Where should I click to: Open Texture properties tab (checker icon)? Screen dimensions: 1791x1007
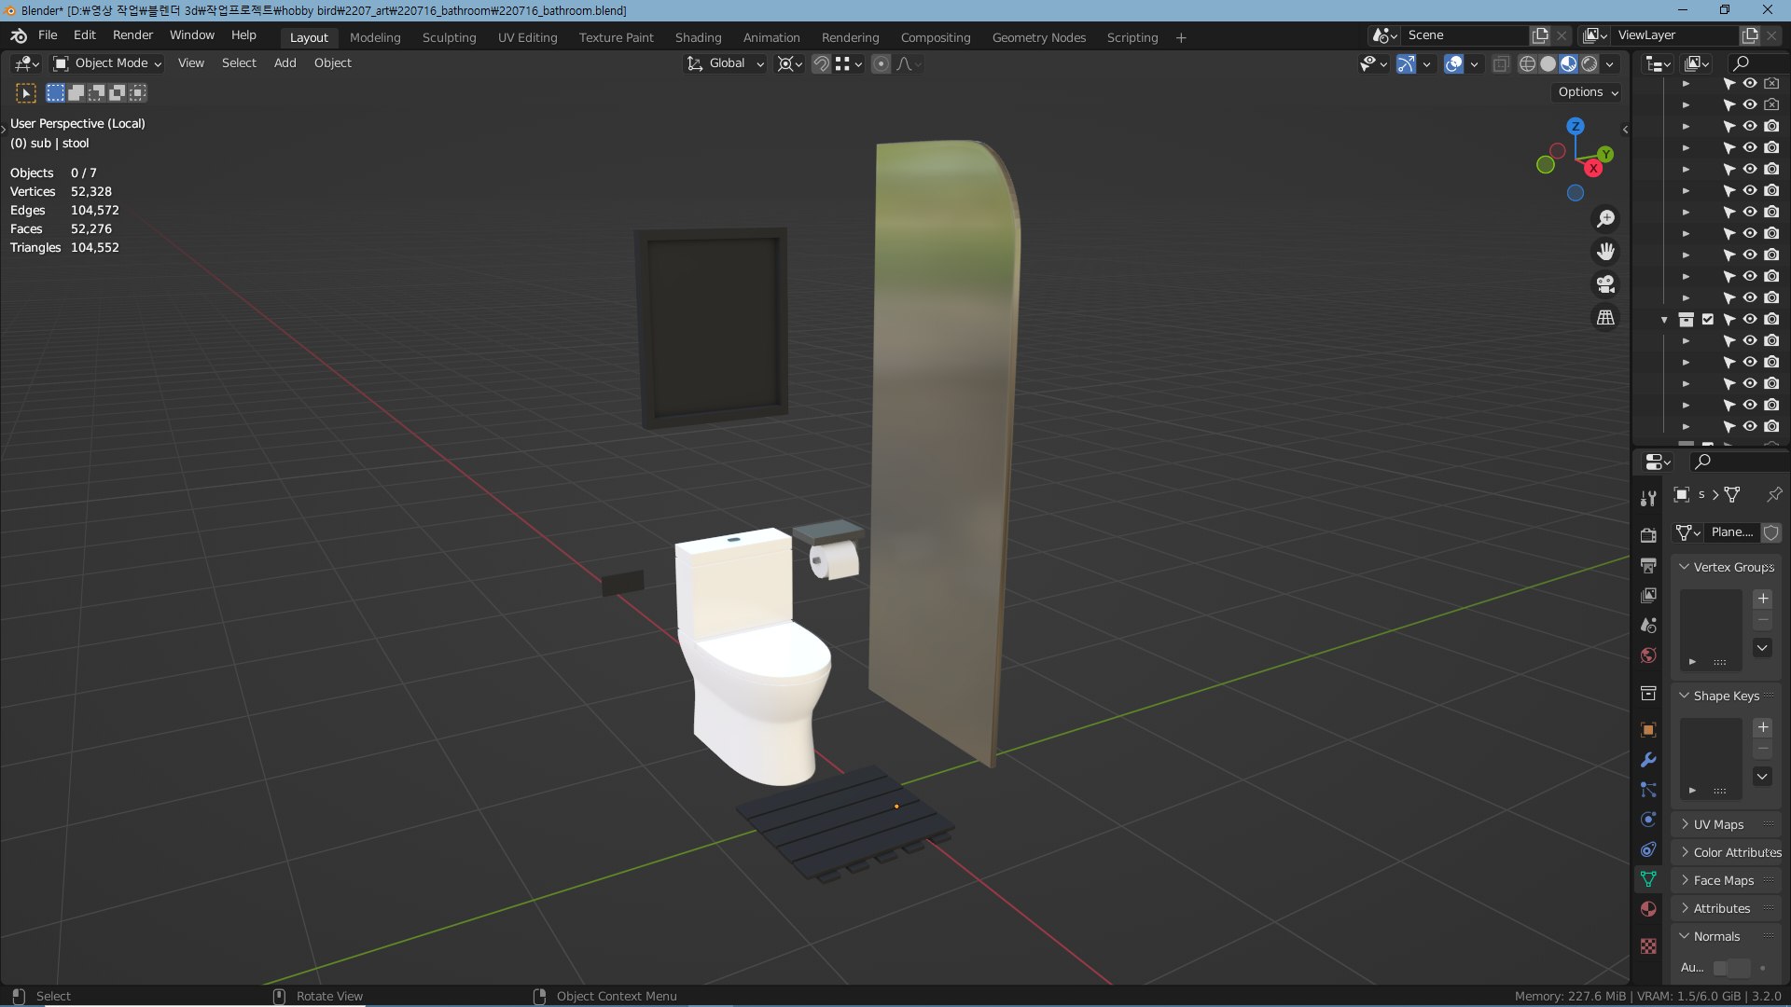1648,945
